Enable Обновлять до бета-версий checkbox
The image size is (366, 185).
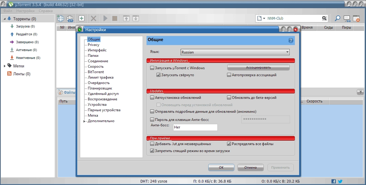click(x=229, y=98)
